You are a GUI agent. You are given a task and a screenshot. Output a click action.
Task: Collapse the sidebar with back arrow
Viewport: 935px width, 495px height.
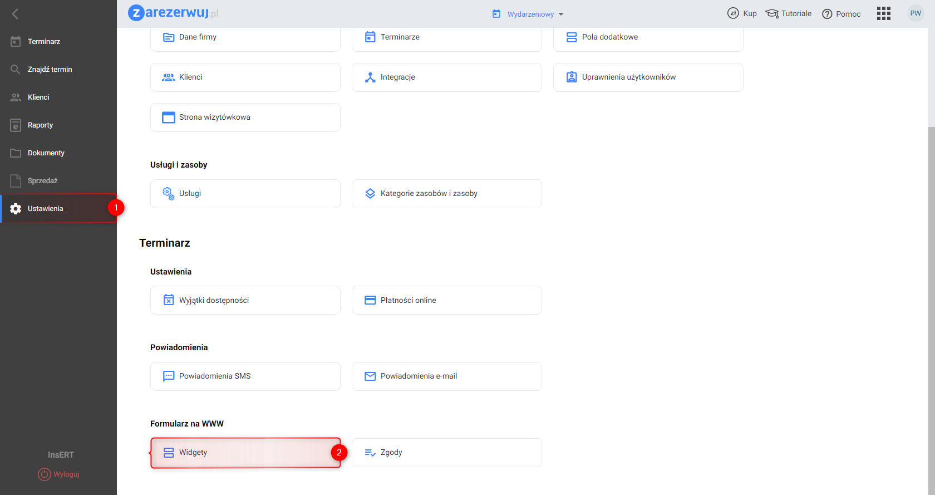(15, 14)
